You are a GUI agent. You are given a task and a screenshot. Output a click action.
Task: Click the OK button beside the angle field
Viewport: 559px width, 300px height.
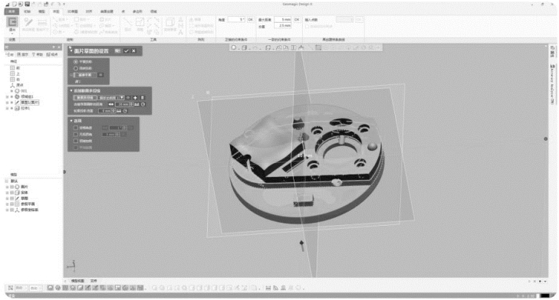[250, 20]
